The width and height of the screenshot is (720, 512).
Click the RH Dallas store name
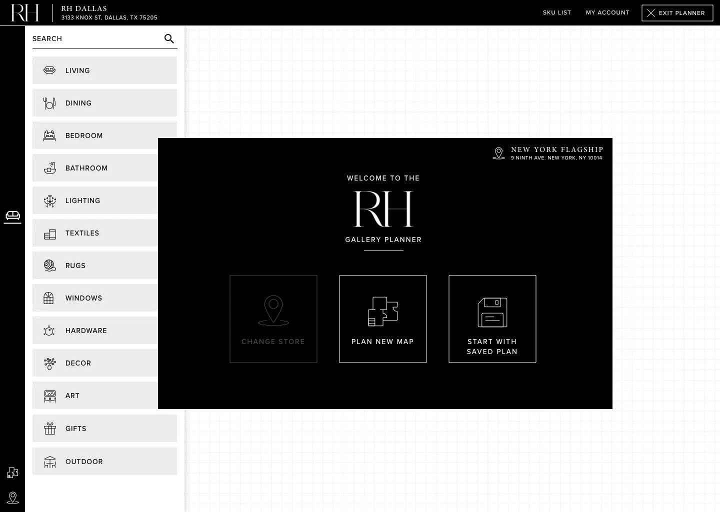[84, 8]
